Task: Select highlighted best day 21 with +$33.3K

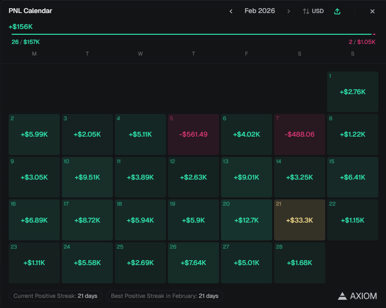Action: pyautogui.click(x=300, y=220)
